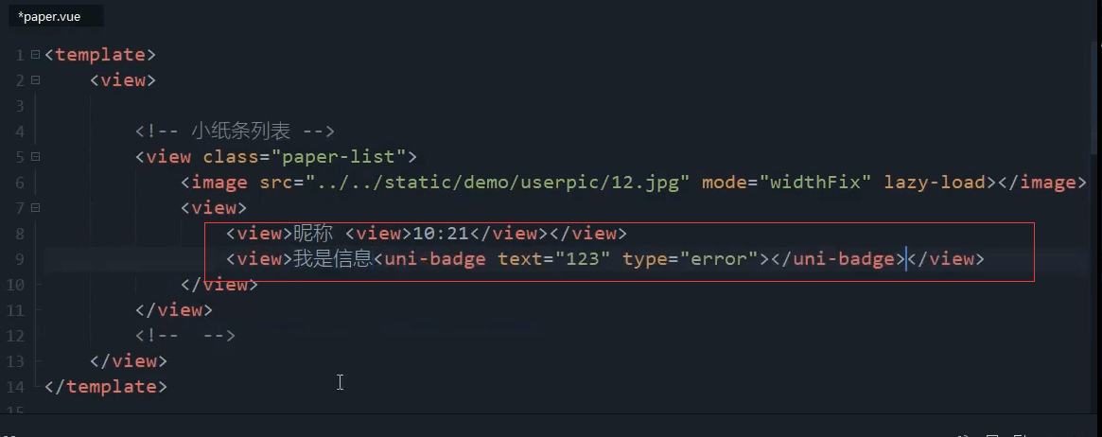Collapse the outer view fold marker on line 2

point(35,80)
